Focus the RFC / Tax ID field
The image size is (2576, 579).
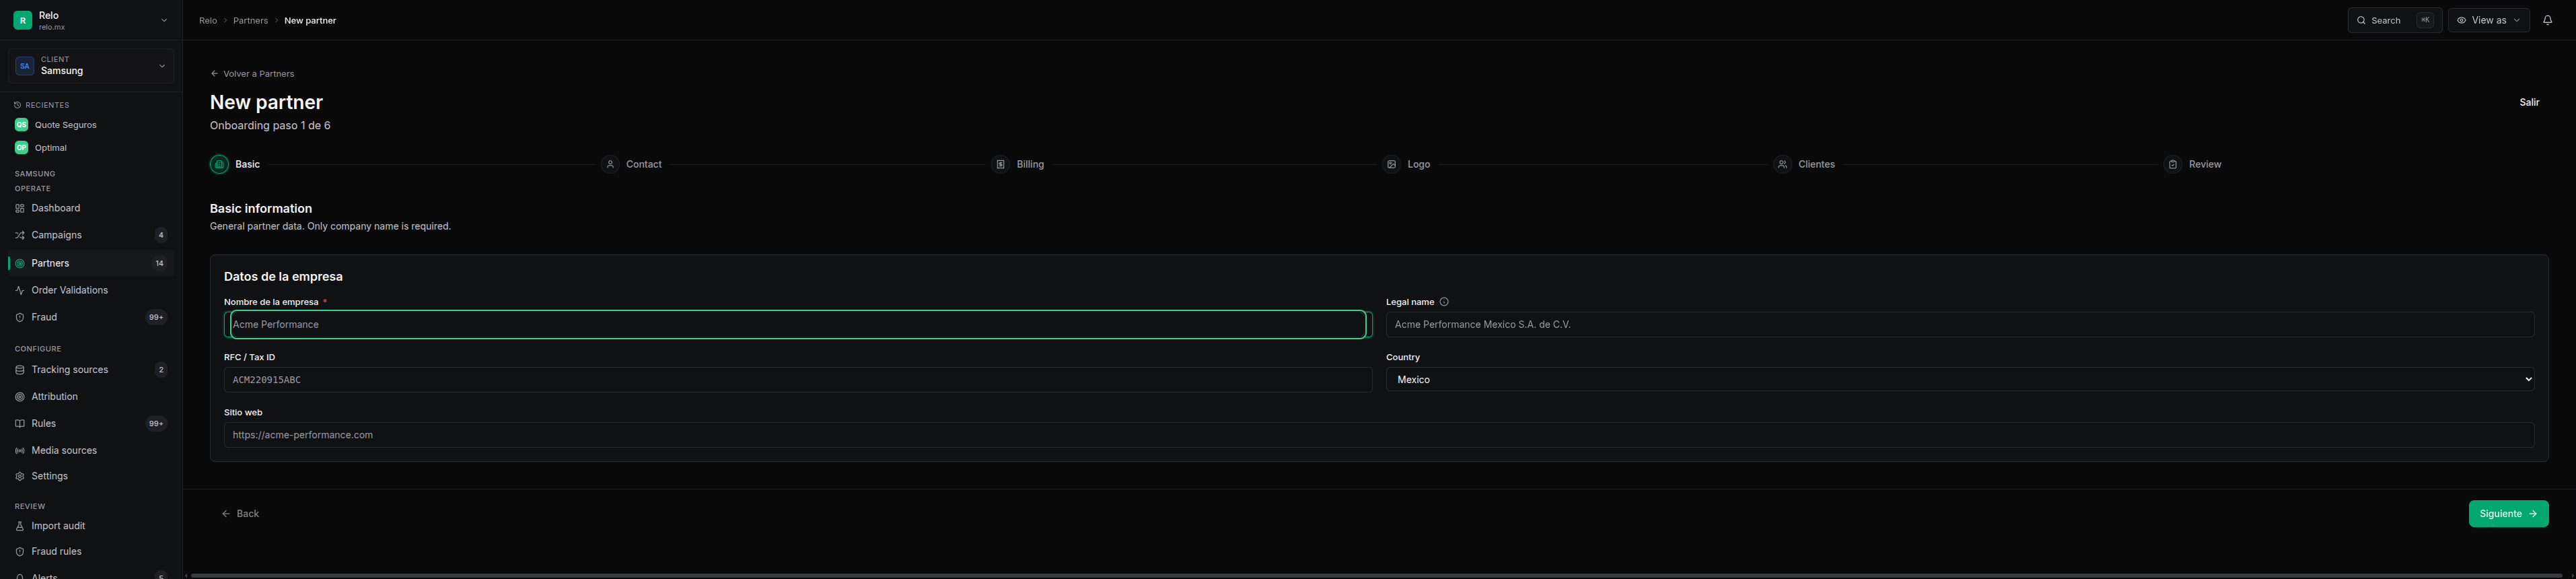[798, 380]
